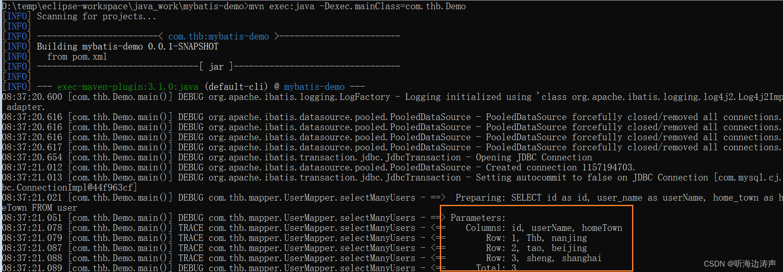
Task: Select 'Row: 1, Thb, nanjing' result
Action: [536, 238]
